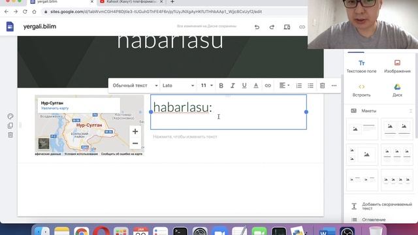Open the device preview icon

pos(287,27)
